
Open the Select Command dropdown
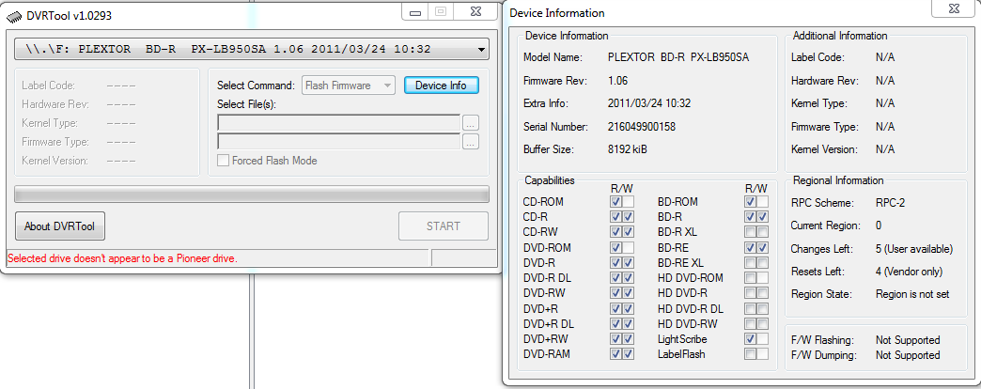349,86
